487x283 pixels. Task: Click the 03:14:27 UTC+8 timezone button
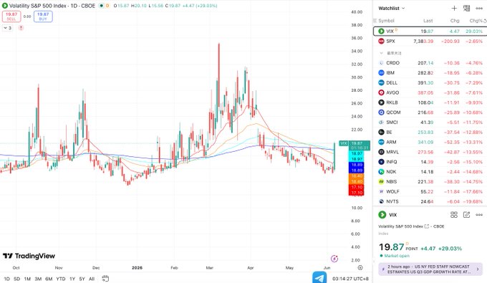click(x=350, y=279)
